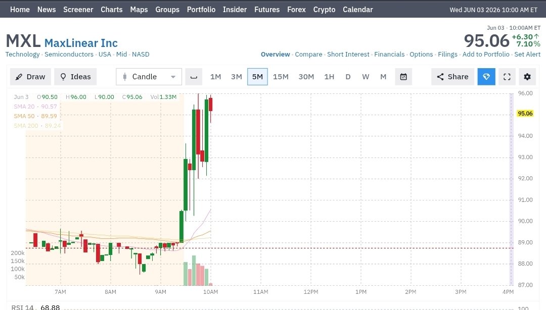Click the USA country link
This screenshot has width=546, height=310.
point(105,55)
